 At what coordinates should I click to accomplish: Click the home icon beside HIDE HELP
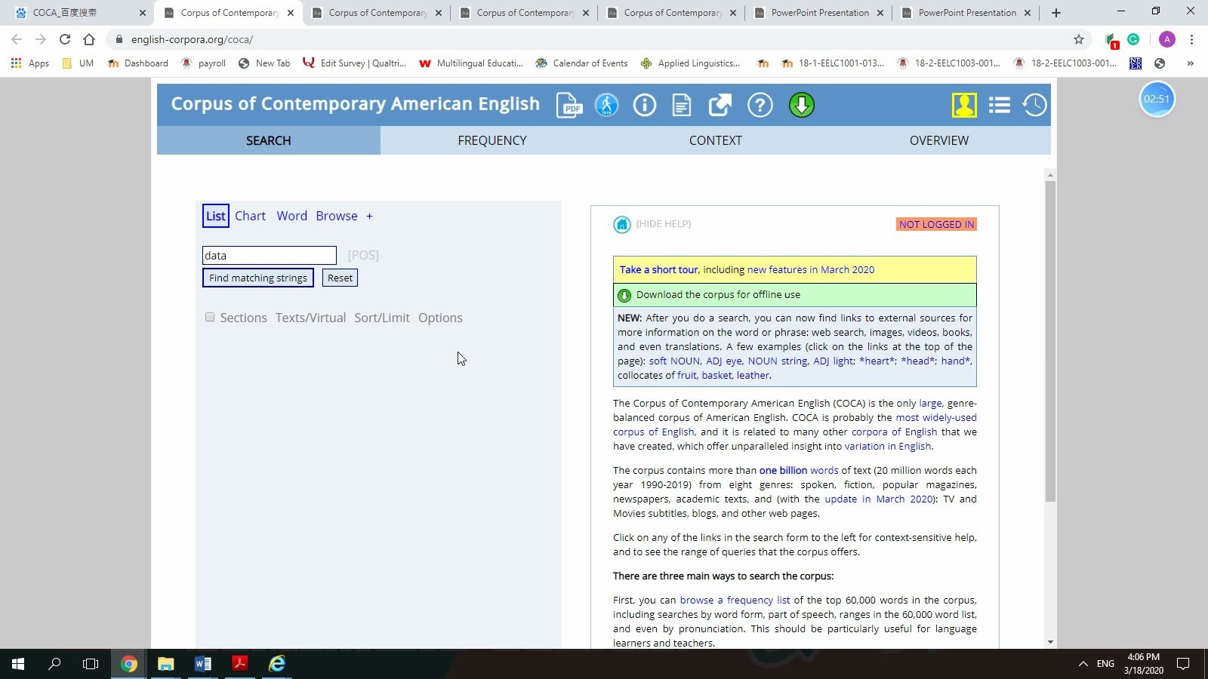coord(622,224)
